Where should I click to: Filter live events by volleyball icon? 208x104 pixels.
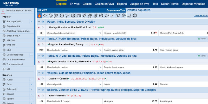73,16
